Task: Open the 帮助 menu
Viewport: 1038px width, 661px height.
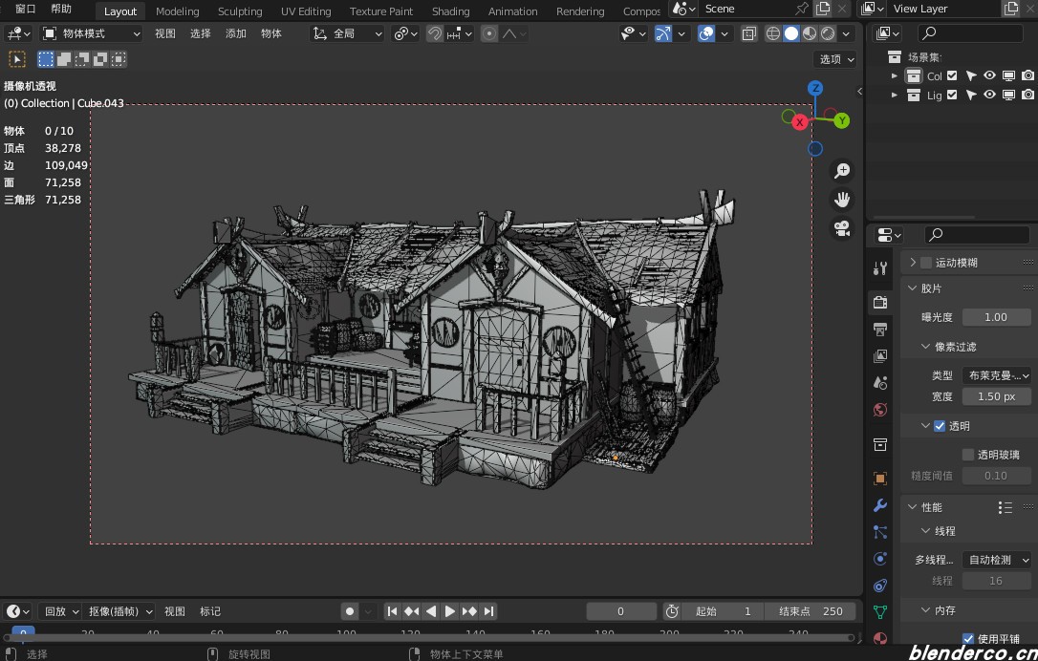Action: coord(61,9)
